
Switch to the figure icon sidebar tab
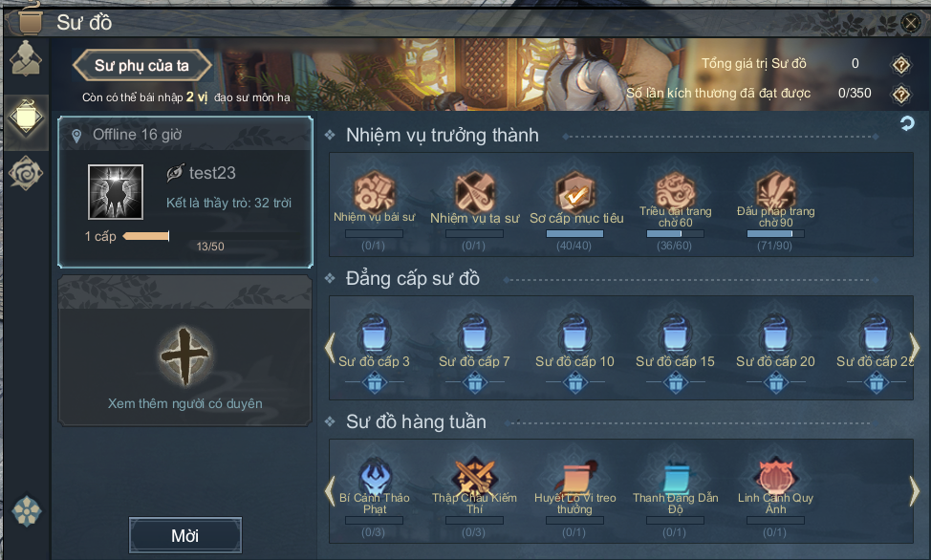(26, 58)
